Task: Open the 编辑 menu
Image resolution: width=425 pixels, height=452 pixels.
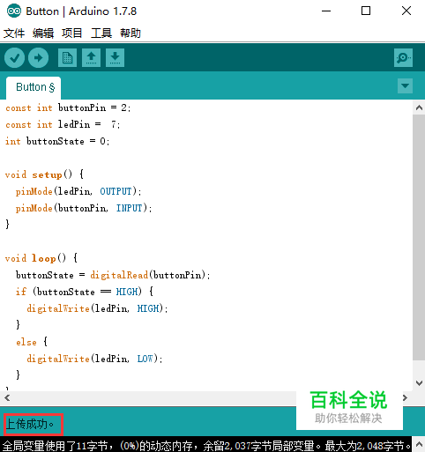Action: 43,33
